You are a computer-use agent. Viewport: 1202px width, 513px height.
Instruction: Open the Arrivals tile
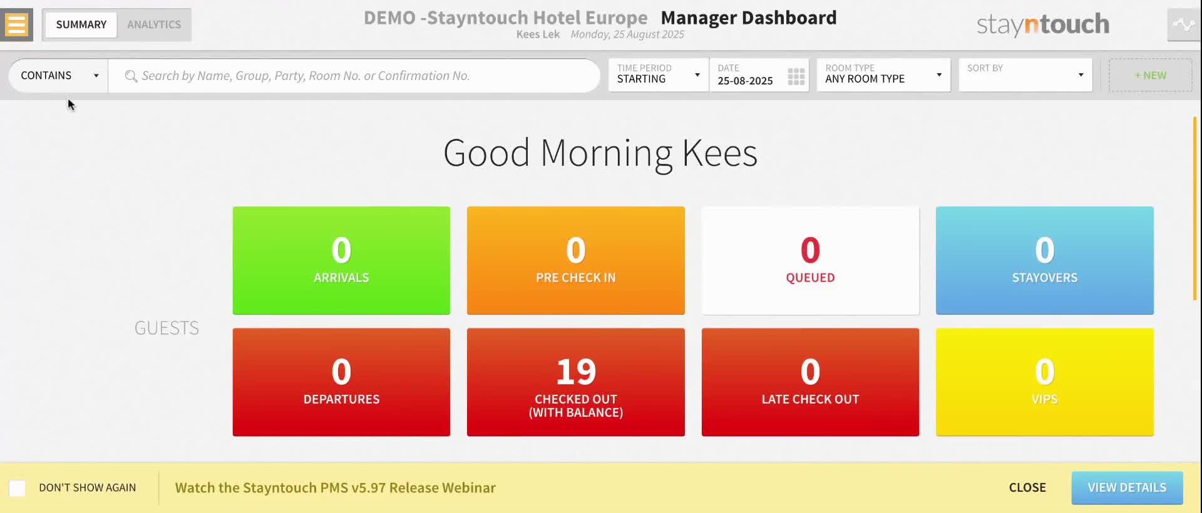pyautogui.click(x=341, y=260)
